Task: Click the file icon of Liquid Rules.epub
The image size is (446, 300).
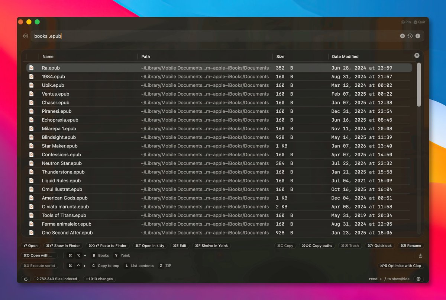Action: point(32,181)
